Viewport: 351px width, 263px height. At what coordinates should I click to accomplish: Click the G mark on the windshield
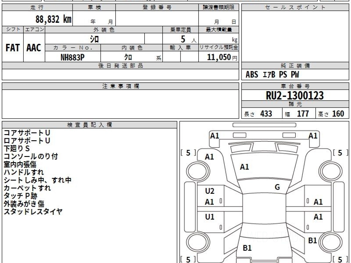[278, 187]
